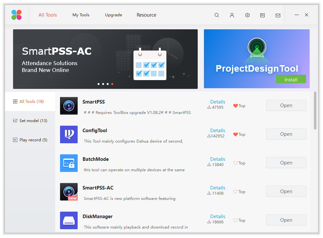Image resolution: width=323 pixels, height=238 pixels.
Task: Click the SmartPSS-AC attendance banner
Action: pyautogui.click(x=105, y=59)
